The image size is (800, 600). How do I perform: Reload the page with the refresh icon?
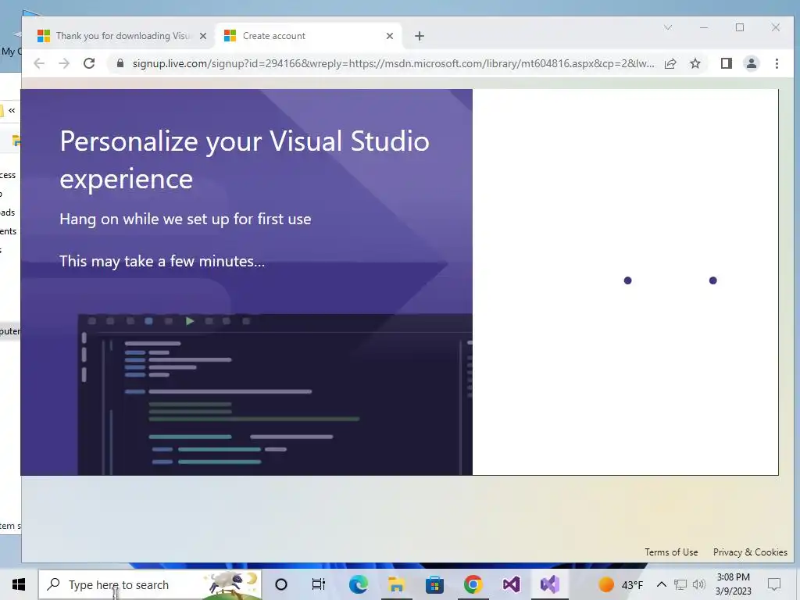(x=89, y=63)
